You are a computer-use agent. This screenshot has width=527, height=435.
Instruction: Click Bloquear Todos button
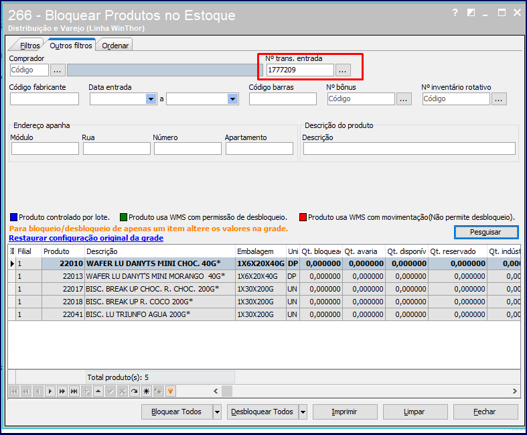[177, 412]
